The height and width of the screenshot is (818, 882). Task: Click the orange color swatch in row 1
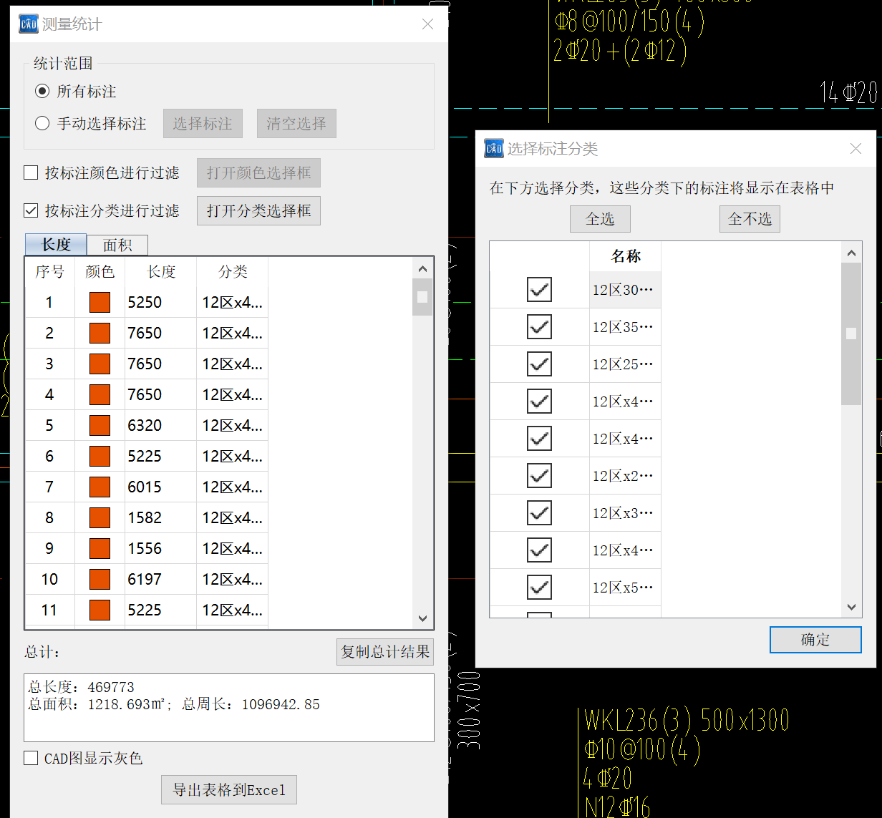[x=100, y=302]
